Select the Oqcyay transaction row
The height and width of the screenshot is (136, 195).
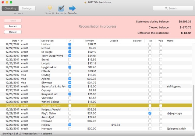coord(96,90)
